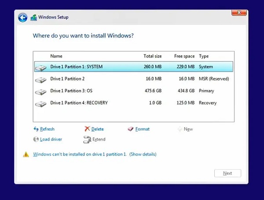Select Drive 1 Partition 4: RECOVERY row
Screen dimensions: 264x200
click(134, 103)
